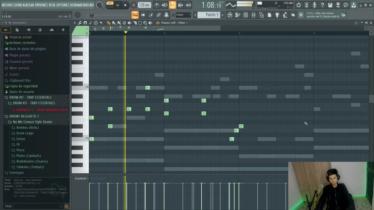Select the A5 note at bar 2
The image size is (374, 210).
point(166,100)
